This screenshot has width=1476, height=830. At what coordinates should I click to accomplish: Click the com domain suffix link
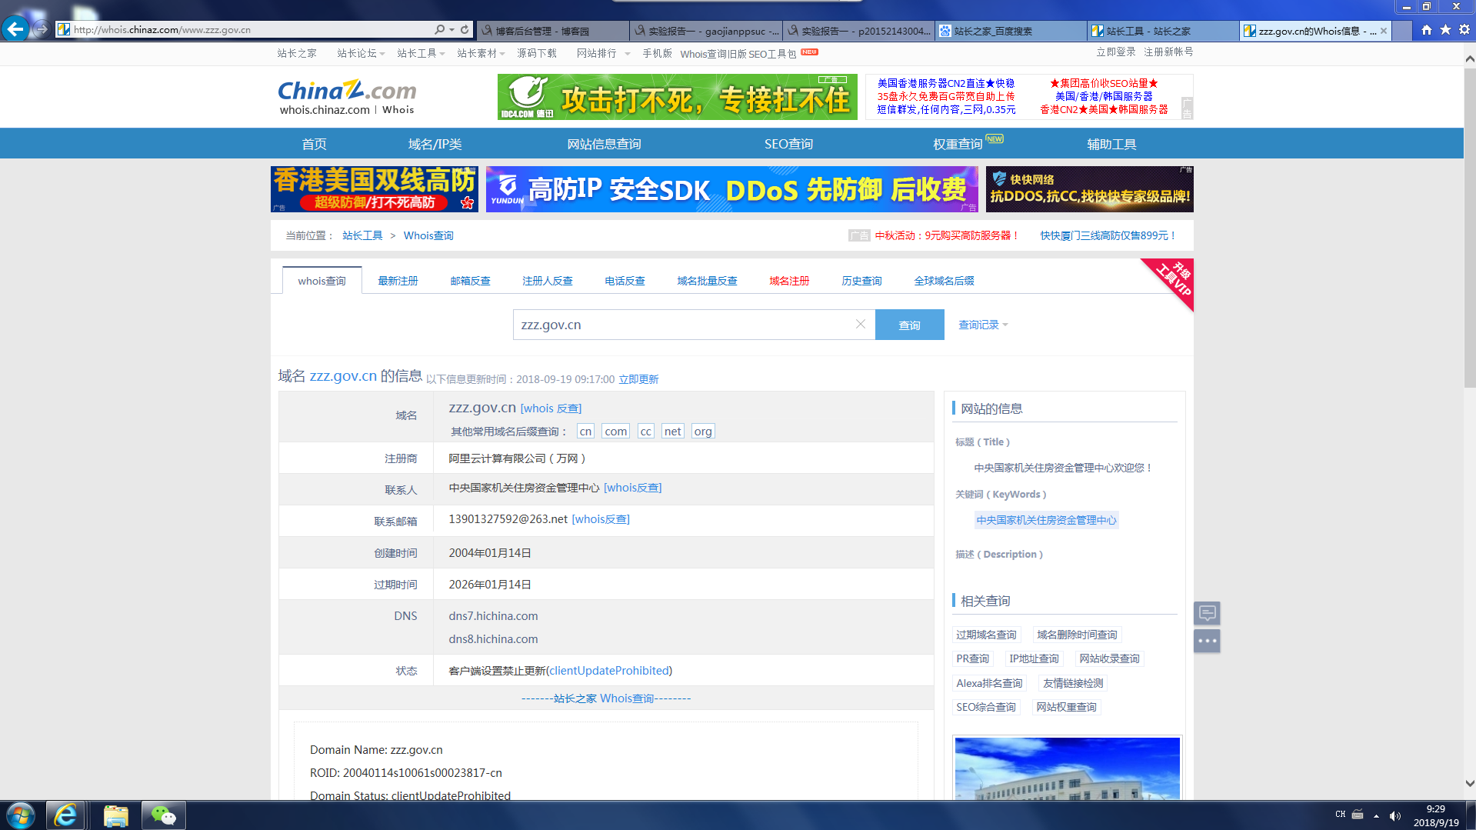coord(615,432)
